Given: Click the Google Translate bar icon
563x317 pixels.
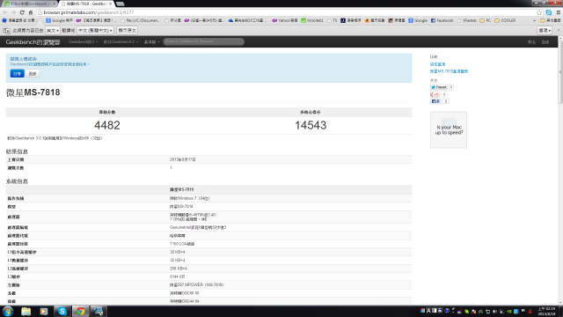Looking at the screenshot, I should (x=6, y=31).
